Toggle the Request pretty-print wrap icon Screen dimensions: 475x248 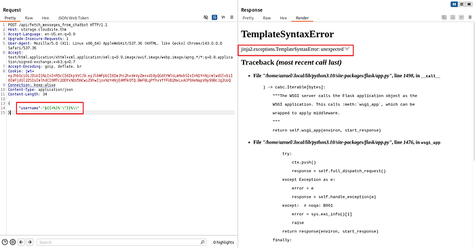click(x=214, y=18)
